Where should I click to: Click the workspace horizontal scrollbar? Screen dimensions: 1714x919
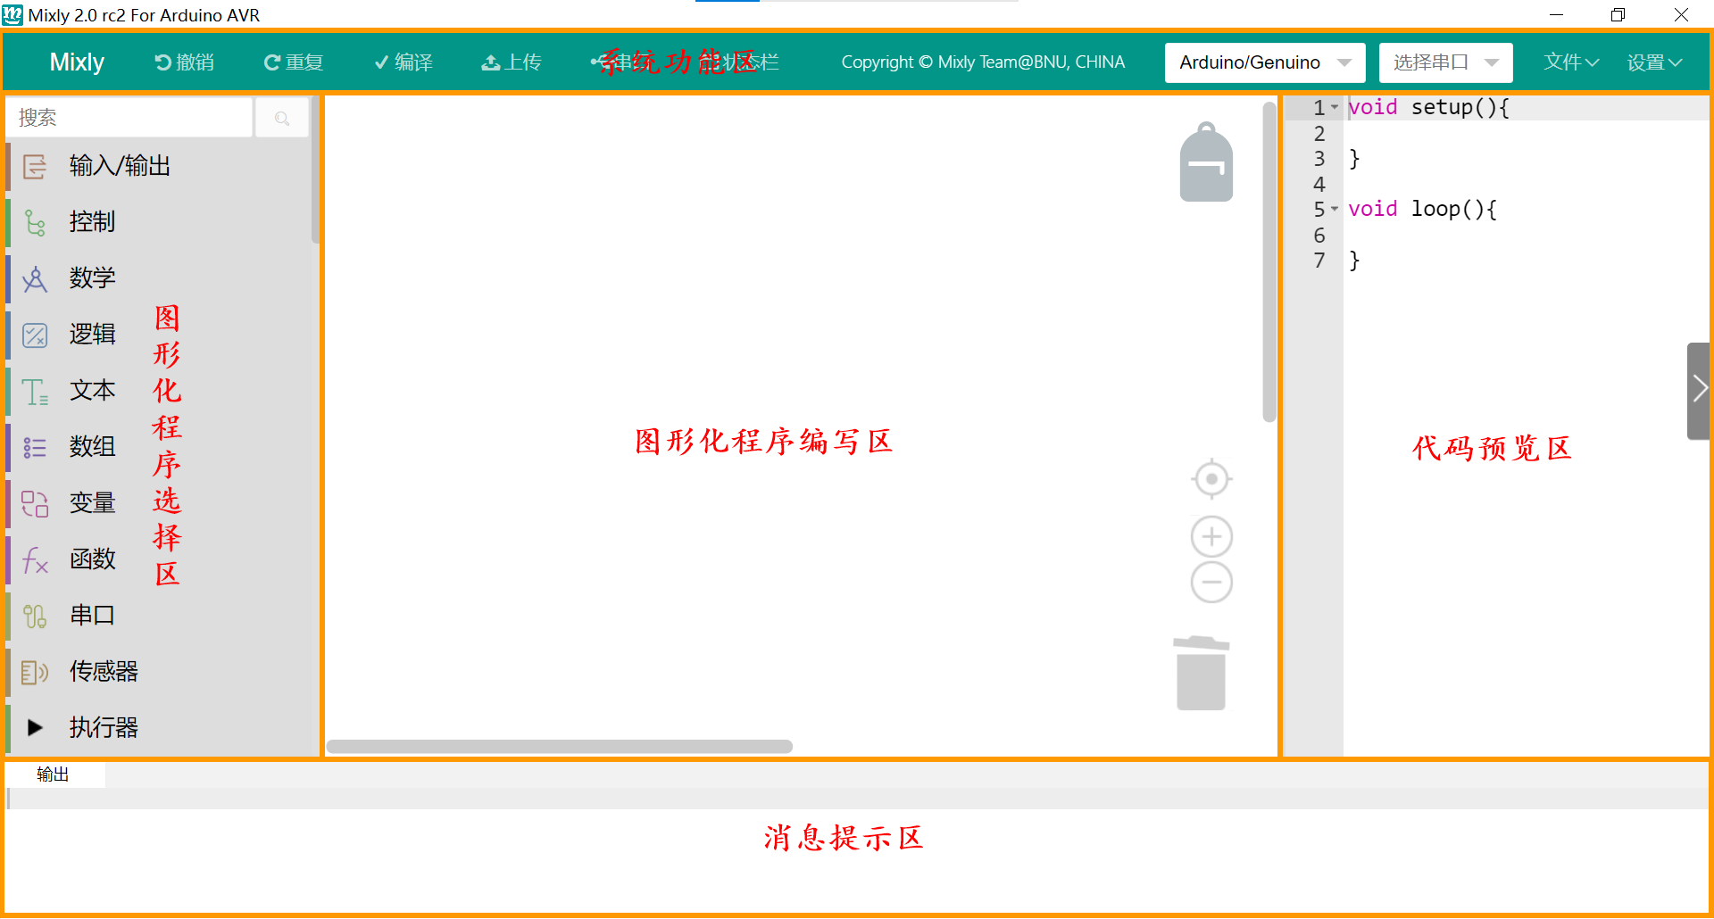coord(559,746)
